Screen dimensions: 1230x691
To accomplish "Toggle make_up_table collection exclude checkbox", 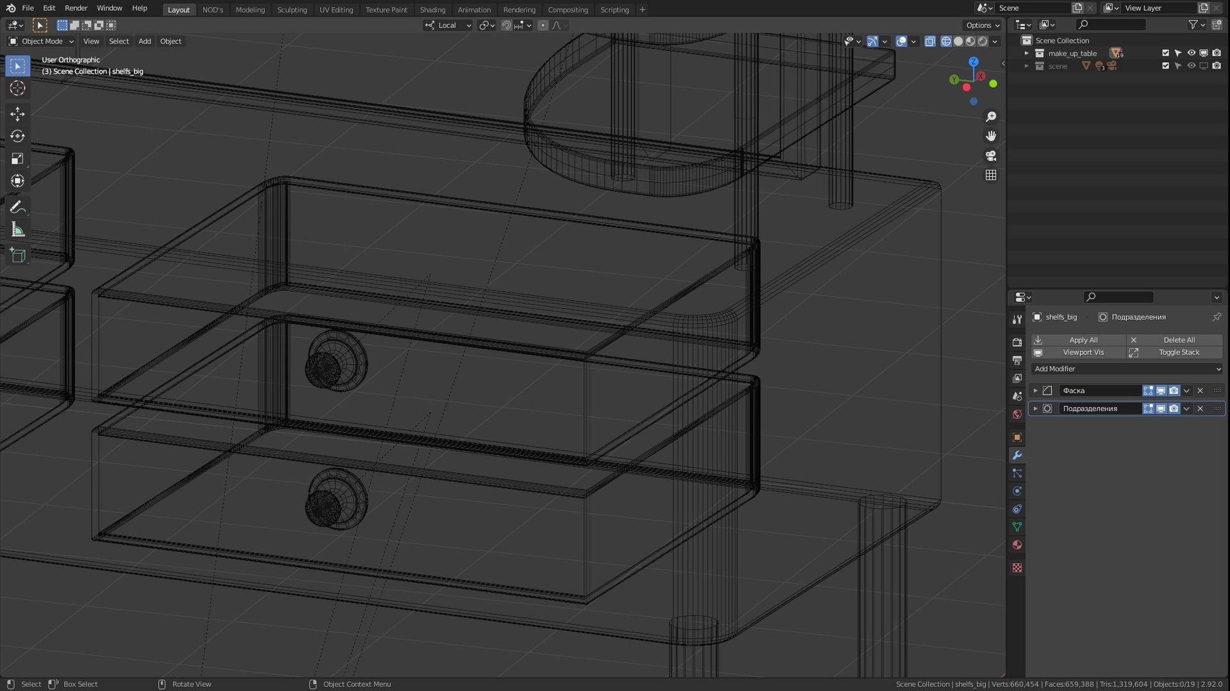I will click(1165, 53).
